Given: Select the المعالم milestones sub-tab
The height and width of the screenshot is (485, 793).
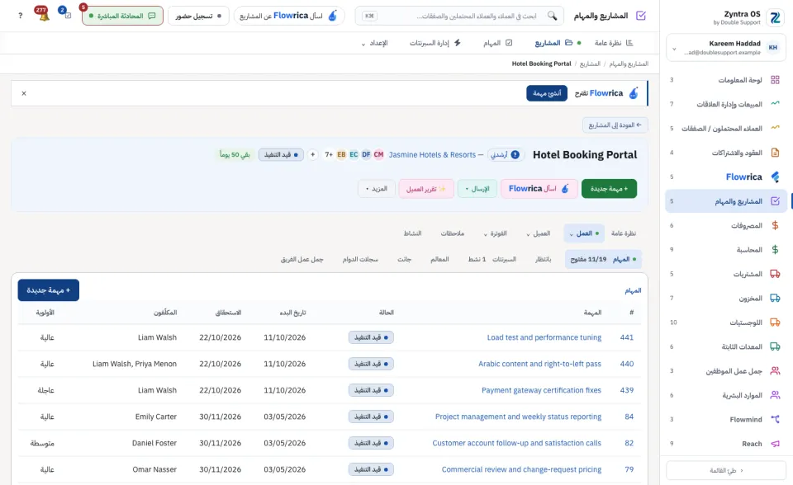Looking at the screenshot, I should [439, 259].
